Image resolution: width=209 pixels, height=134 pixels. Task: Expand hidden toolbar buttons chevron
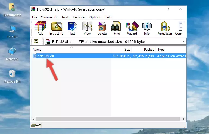185,22
